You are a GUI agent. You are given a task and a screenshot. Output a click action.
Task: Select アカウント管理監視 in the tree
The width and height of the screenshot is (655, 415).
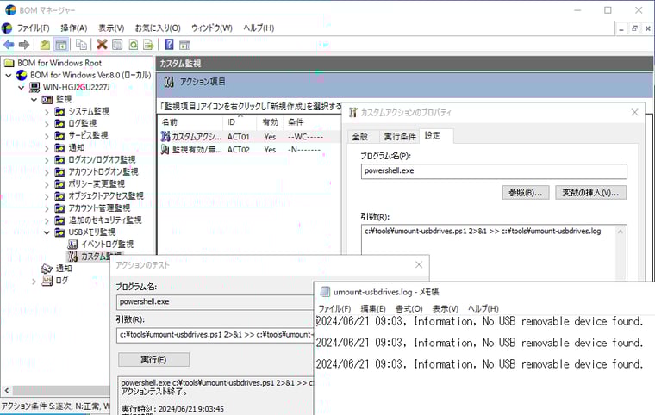coord(99,207)
